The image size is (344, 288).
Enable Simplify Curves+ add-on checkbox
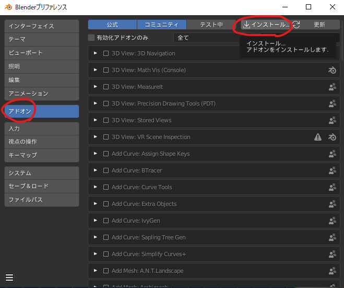[x=106, y=254]
